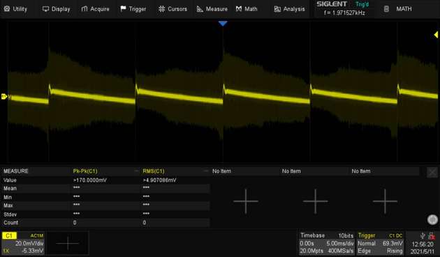Toggle the C1 channel label
Screen dimensions: 440x257
(9, 235)
